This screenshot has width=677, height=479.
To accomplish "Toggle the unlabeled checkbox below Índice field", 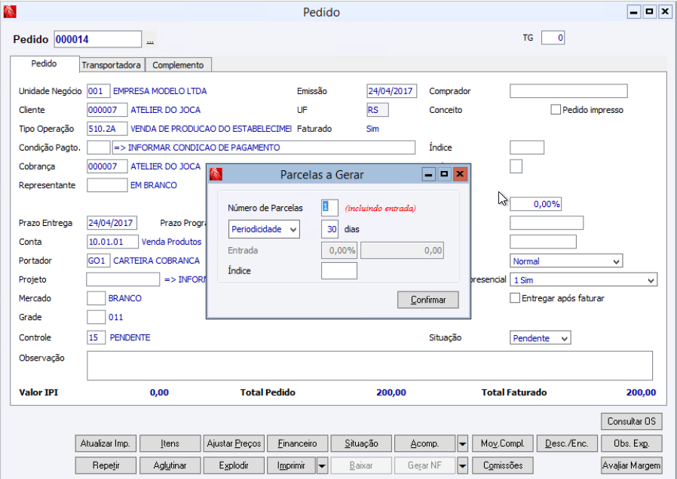I will click(x=516, y=166).
